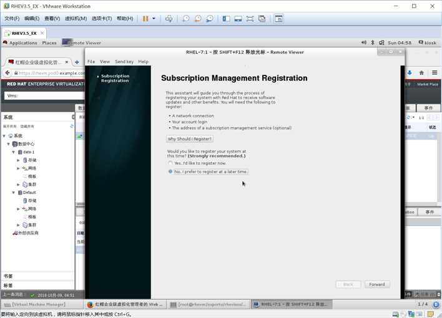Click the network icon in GNOME top bar
Viewport: 442px width, 318px height.
tap(381, 42)
